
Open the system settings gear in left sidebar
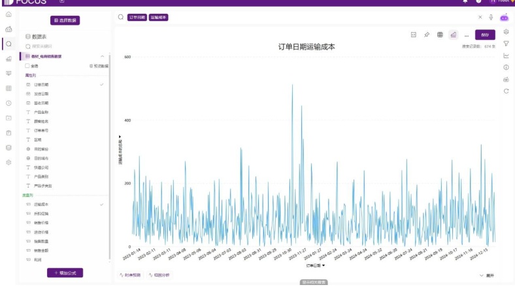pos(9,163)
